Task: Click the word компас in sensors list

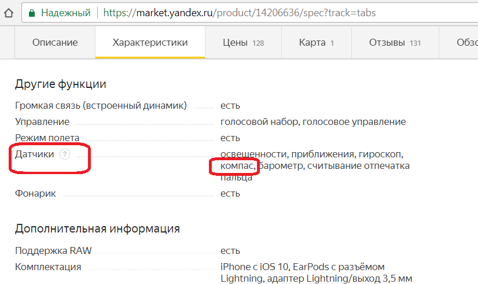Action: [x=237, y=166]
